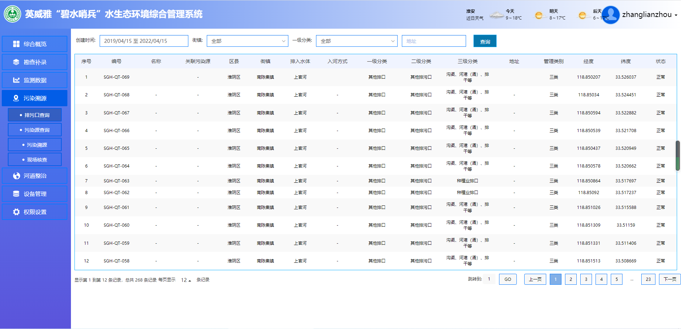The height and width of the screenshot is (329, 681).
Task: Click the 勘查补录 layers icon
Action: coord(16,62)
